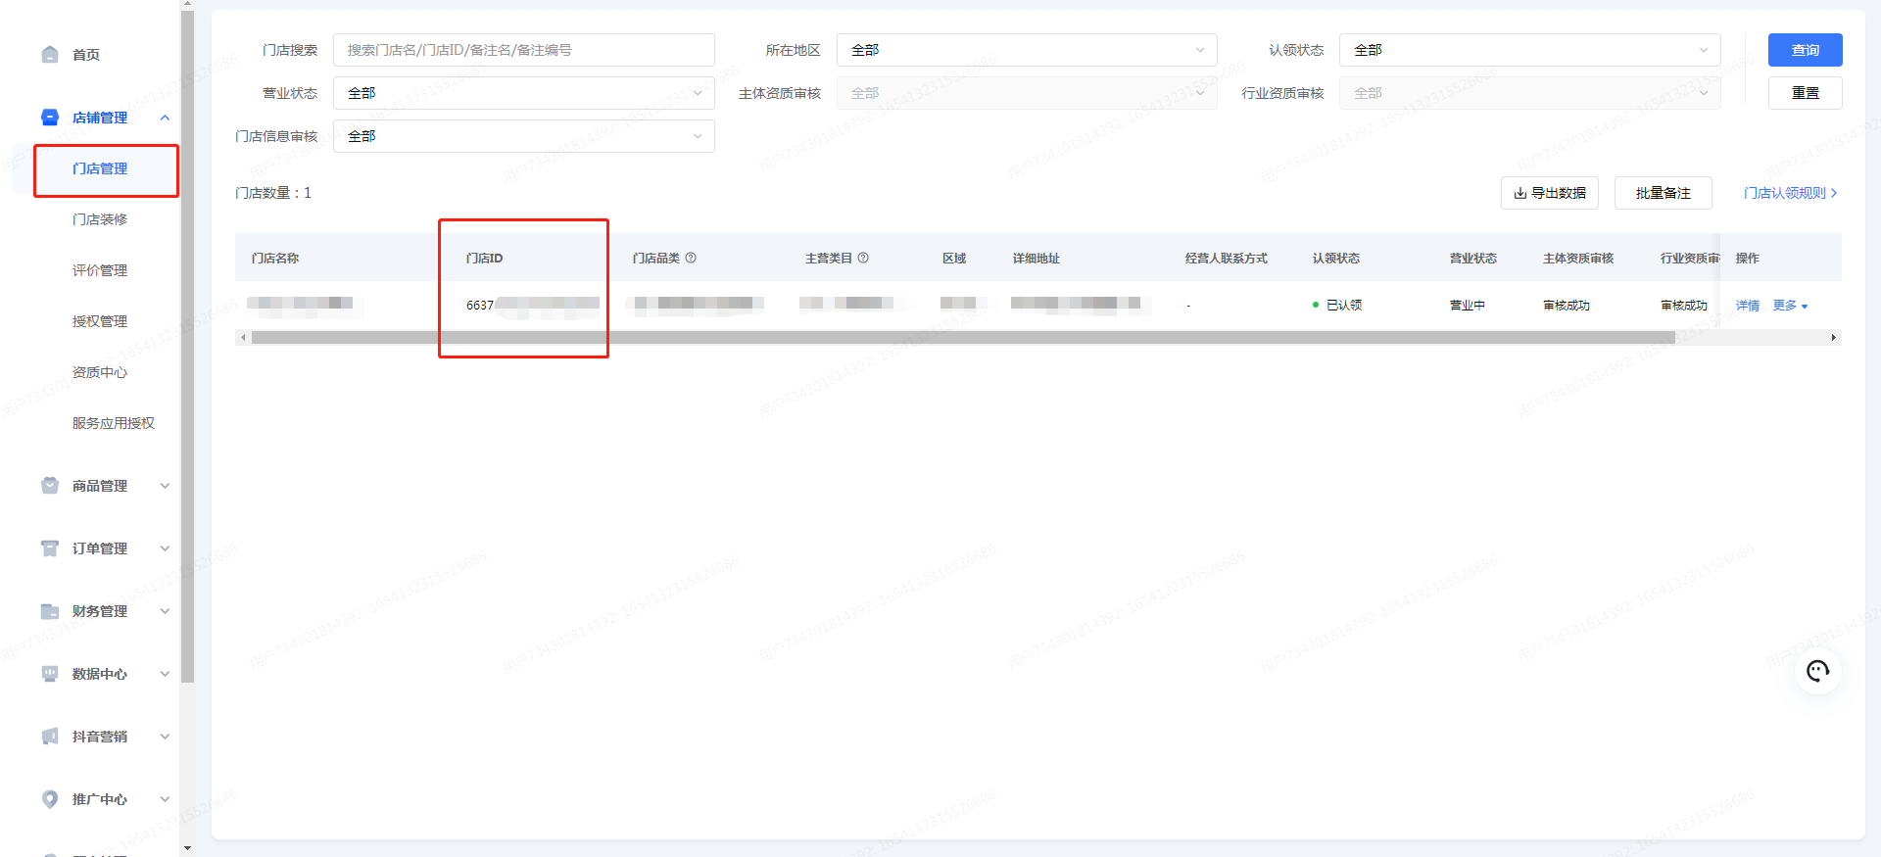Click the 门店搜索 input field
This screenshot has height=857, width=1881.
click(524, 50)
